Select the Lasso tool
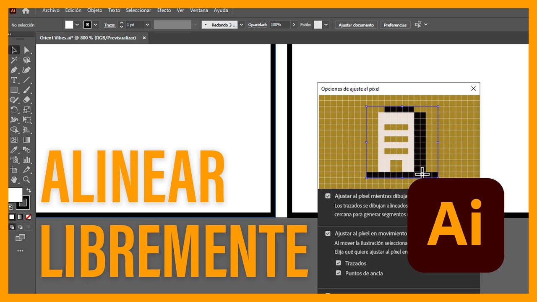This screenshot has height=302, width=537. click(x=26, y=60)
